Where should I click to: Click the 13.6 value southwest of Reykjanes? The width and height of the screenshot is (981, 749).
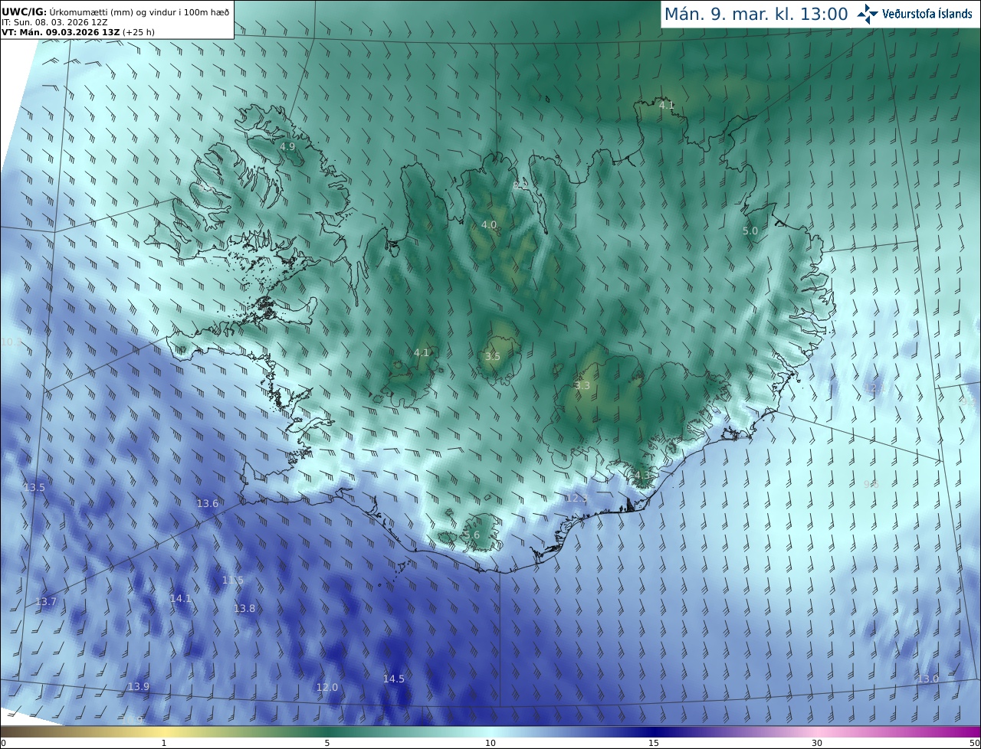(x=208, y=503)
